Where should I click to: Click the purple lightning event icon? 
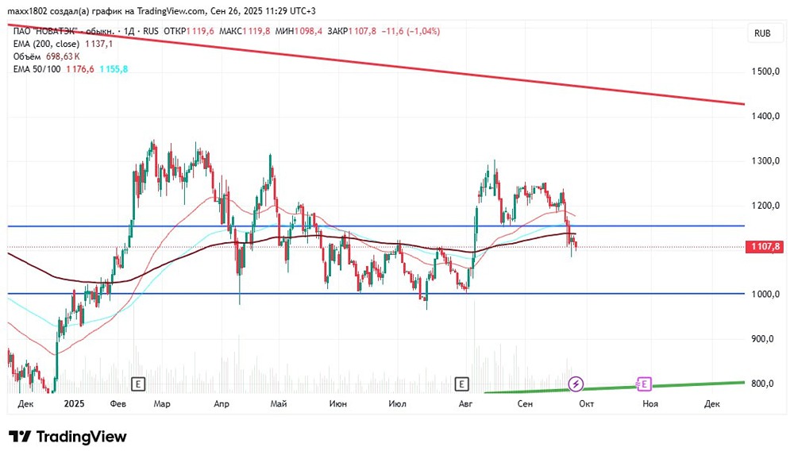[x=575, y=384]
